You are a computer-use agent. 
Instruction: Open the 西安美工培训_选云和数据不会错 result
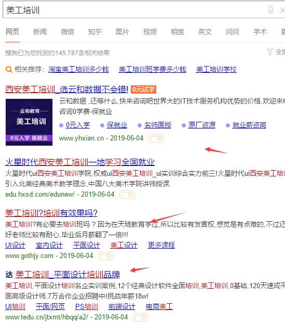coord(66,89)
